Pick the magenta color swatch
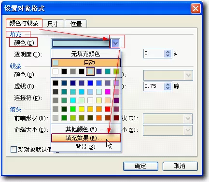Viewport: 209px width, 182px height. (x=108, y=92)
